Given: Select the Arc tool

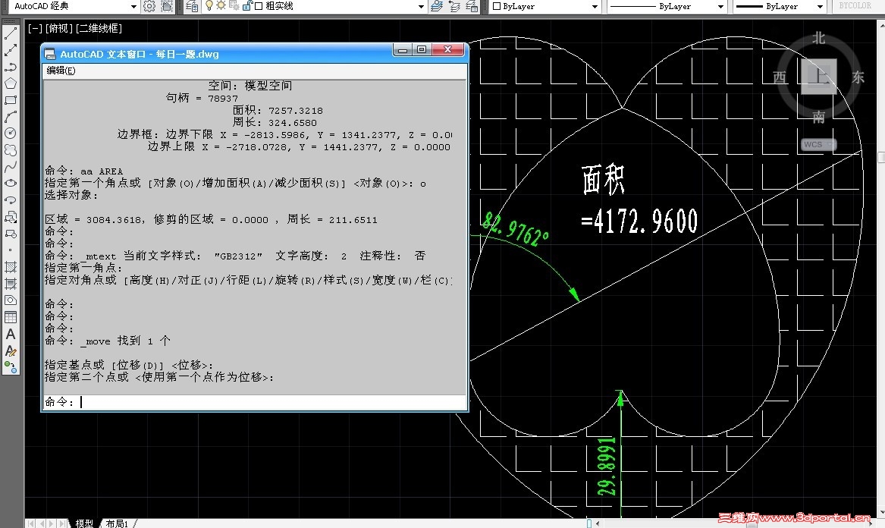Looking at the screenshot, I should click(x=10, y=117).
